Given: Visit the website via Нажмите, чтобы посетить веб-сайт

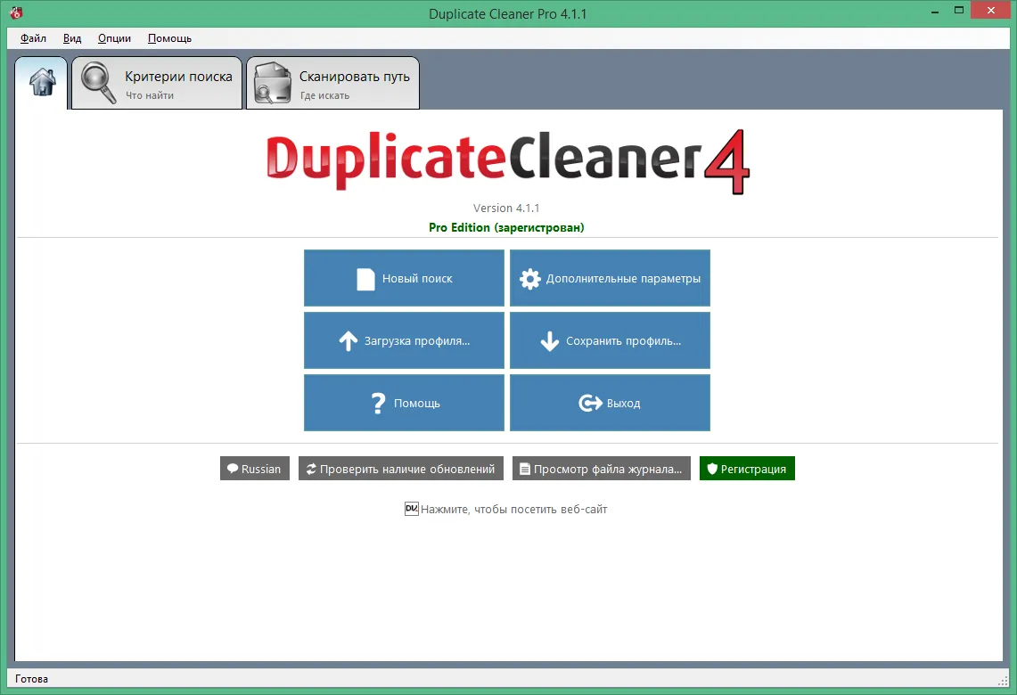Looking at the screenshot, I should [513, 510].
